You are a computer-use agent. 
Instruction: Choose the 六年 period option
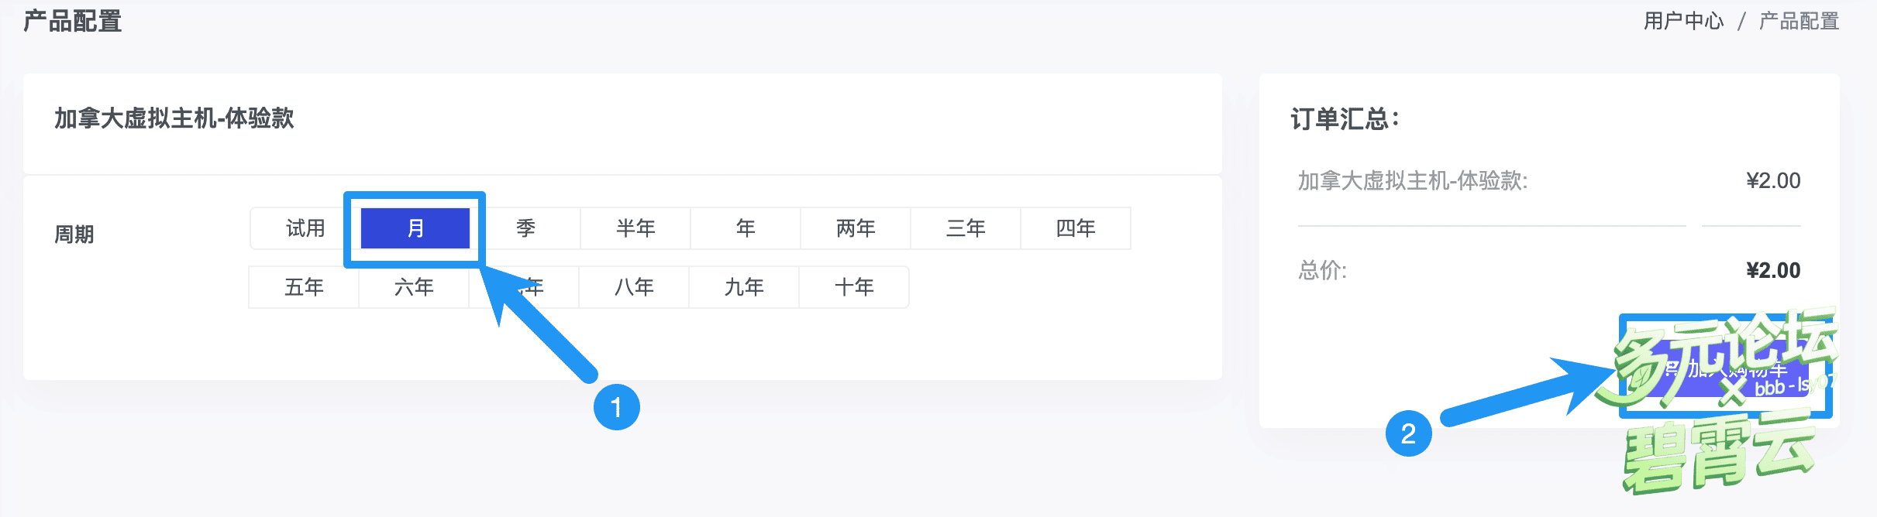(414, 287)
